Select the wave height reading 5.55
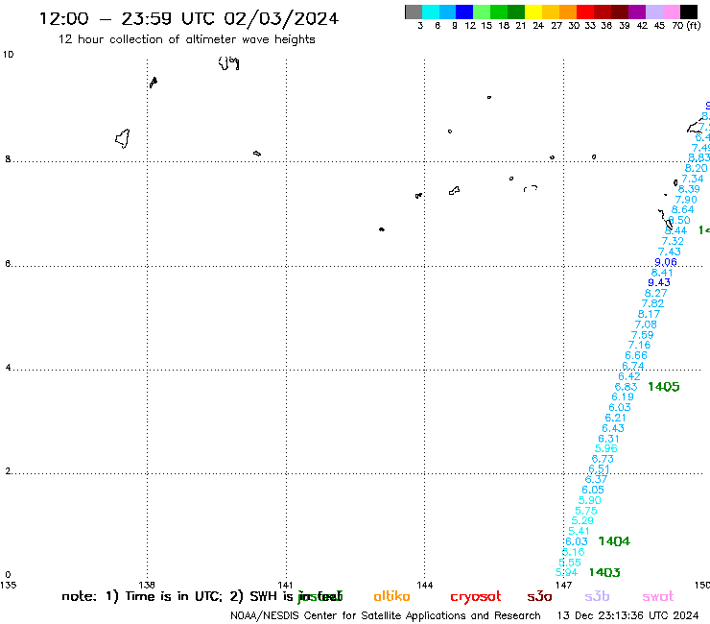Viewport: 710px width, 624px height. pyautogui.click(x=570, y=562)
